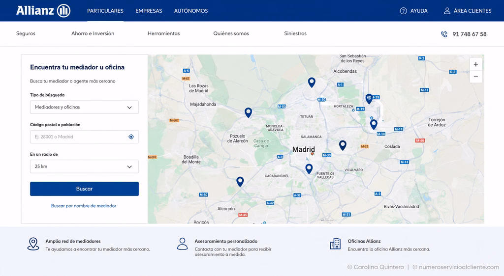Viewport: 504px width, 276px height.
Task: Select map pin right of Salamanca district
Action: point(343,145)
